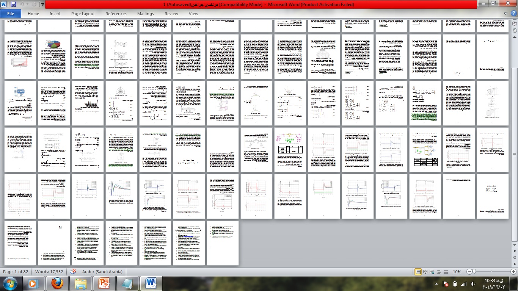Screen dimensions: 518x291
Task: Save the document with the floppy disk icon
Action: click(14, 5)
